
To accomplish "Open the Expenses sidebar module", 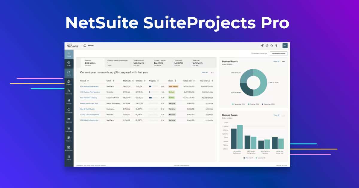I will [69, 120].
